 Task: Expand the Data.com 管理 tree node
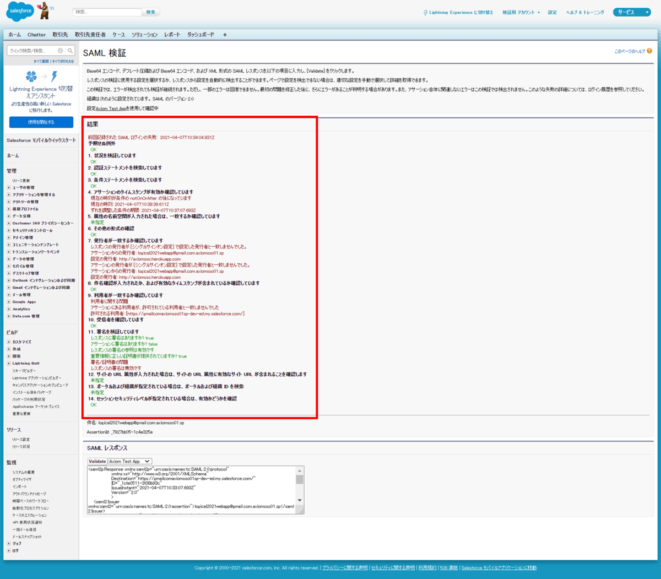tap(9, 316)
